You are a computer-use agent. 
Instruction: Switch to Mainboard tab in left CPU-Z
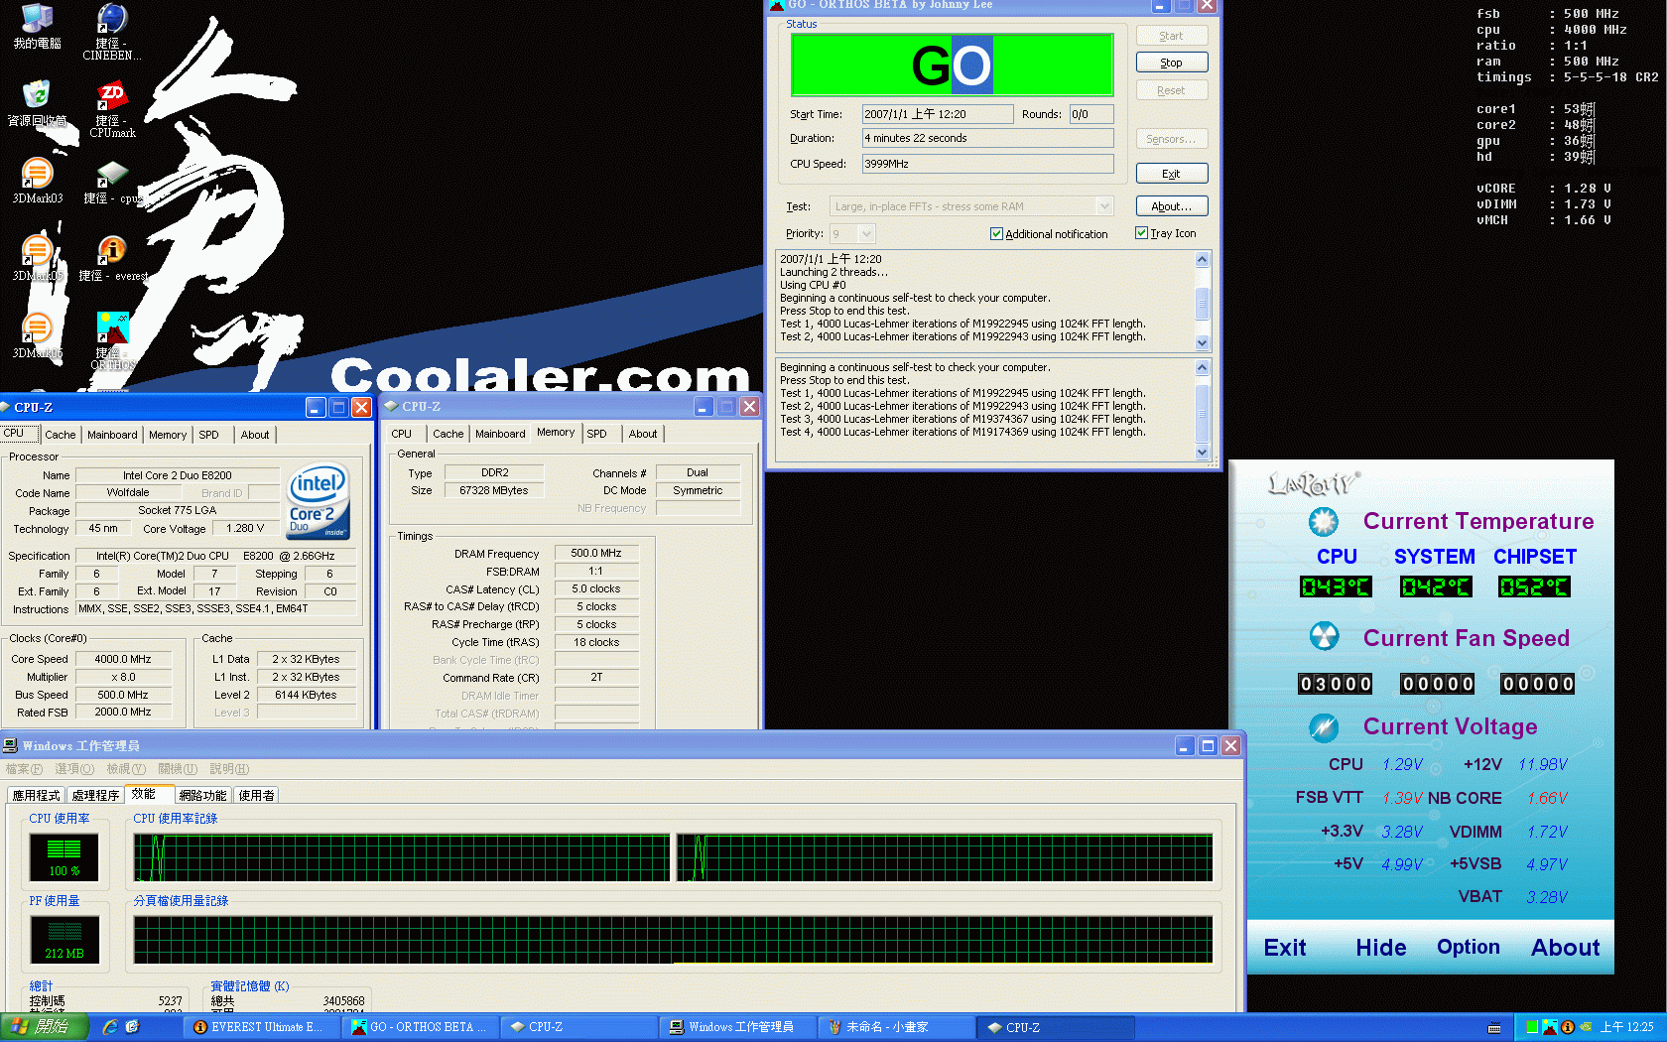[112, 435]
